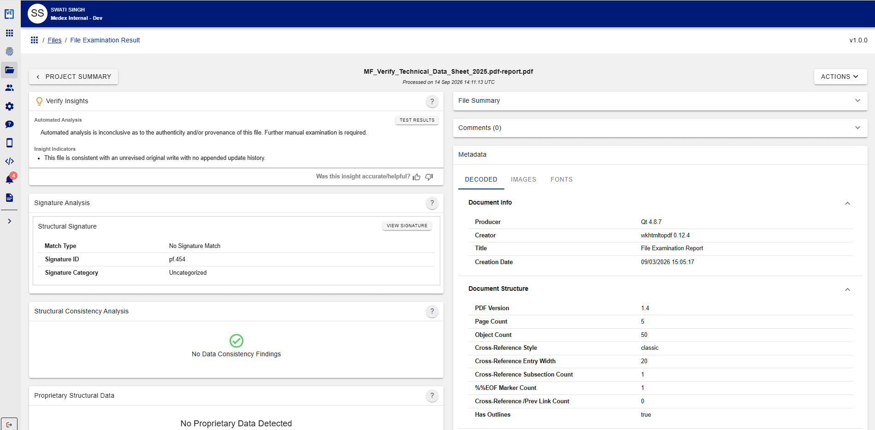Image resolution: width=875 pixels, height=430 pixels.
Task: Click File Examination Result breadcrumb
Action: tap(105, 40)
